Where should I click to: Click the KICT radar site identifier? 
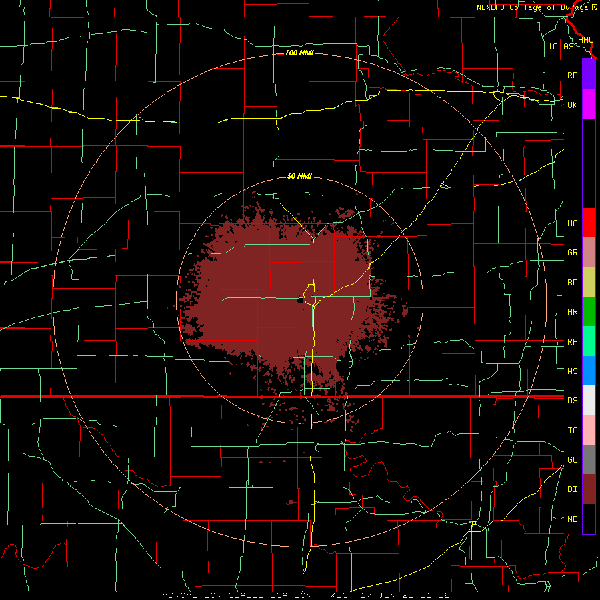343,595
